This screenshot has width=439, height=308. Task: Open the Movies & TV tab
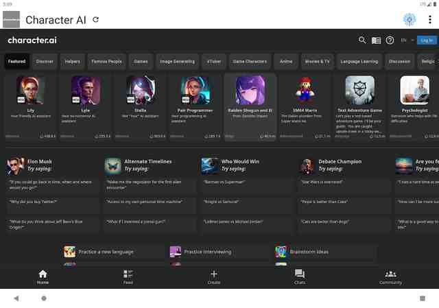[x=317, y=61]
